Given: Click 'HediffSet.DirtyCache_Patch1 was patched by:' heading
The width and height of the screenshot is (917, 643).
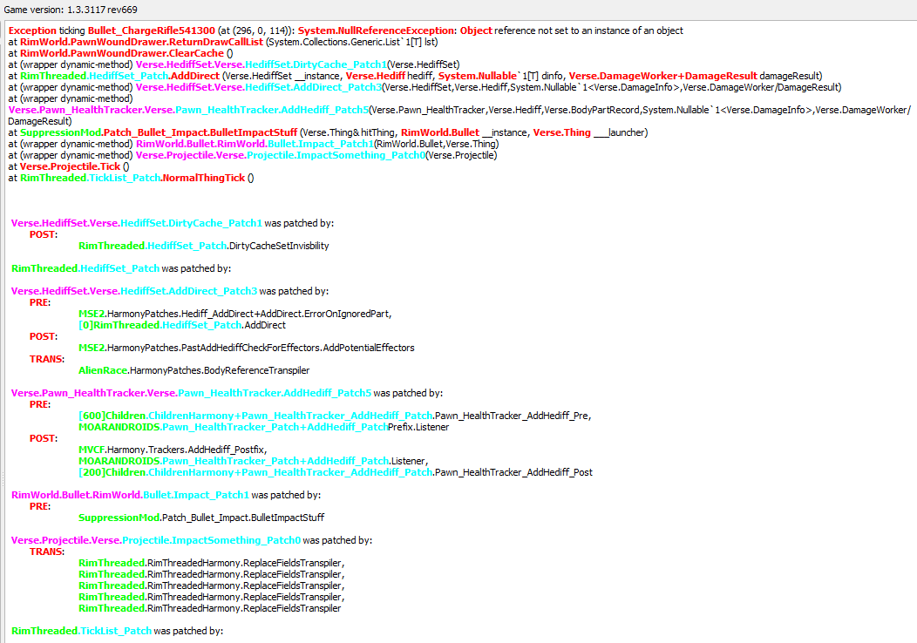Looking at the screenshot, I should [x=173, y=223].
